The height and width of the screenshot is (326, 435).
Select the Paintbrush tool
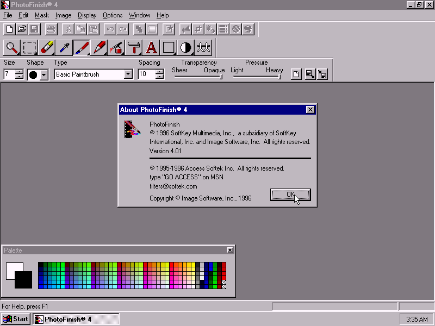[x=82, y=47]
